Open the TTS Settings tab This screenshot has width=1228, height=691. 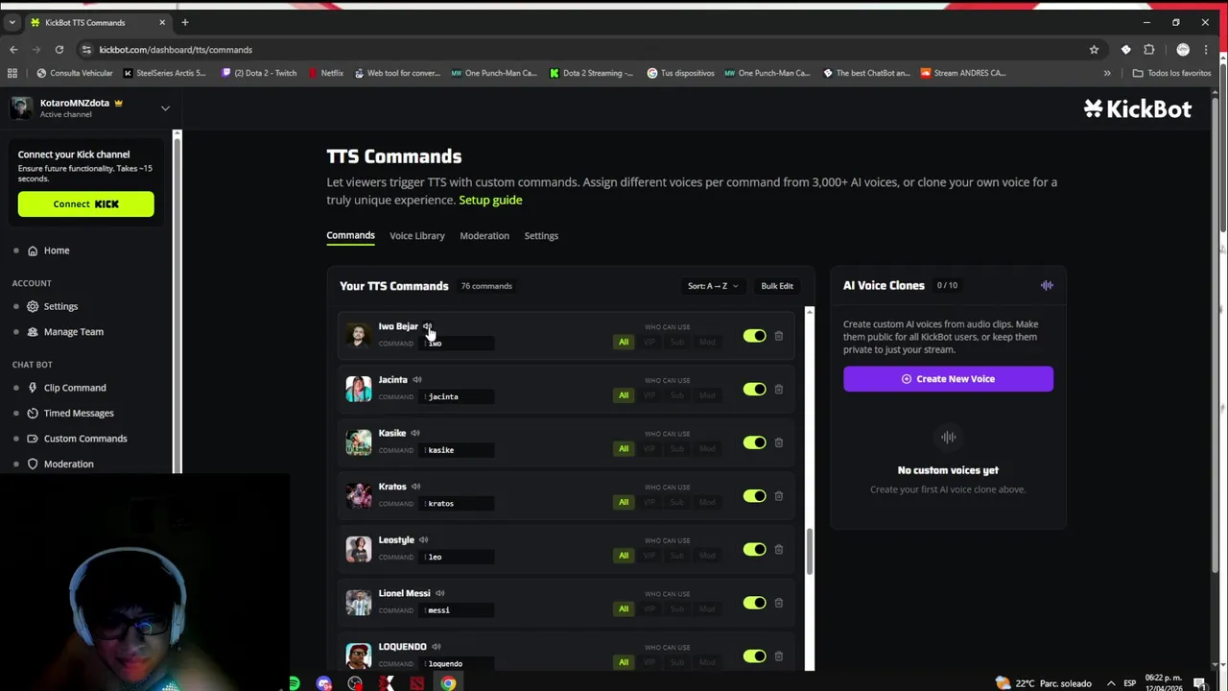pos(541,236)
